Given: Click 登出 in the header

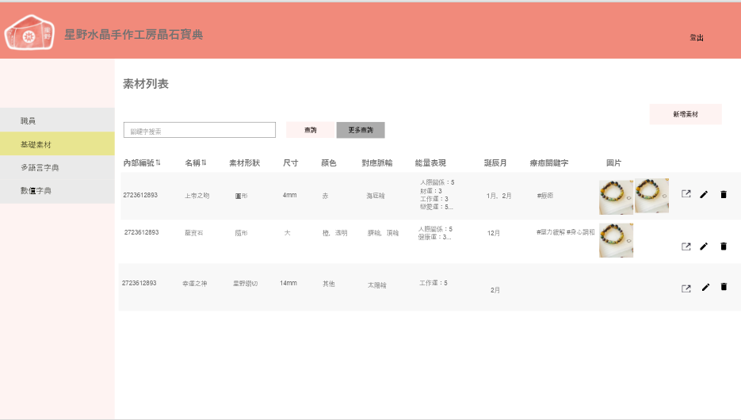Looking at the screenshot, I should pos(696,37).
